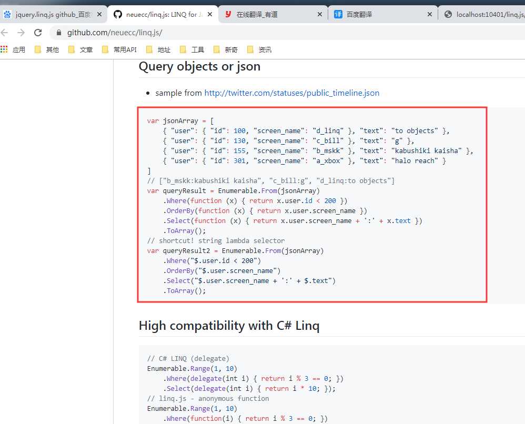Go forward to next page
The image size is (525, 424).
tap(21, 33)
